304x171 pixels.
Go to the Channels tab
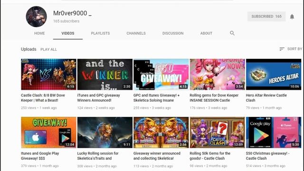[136, 33]
